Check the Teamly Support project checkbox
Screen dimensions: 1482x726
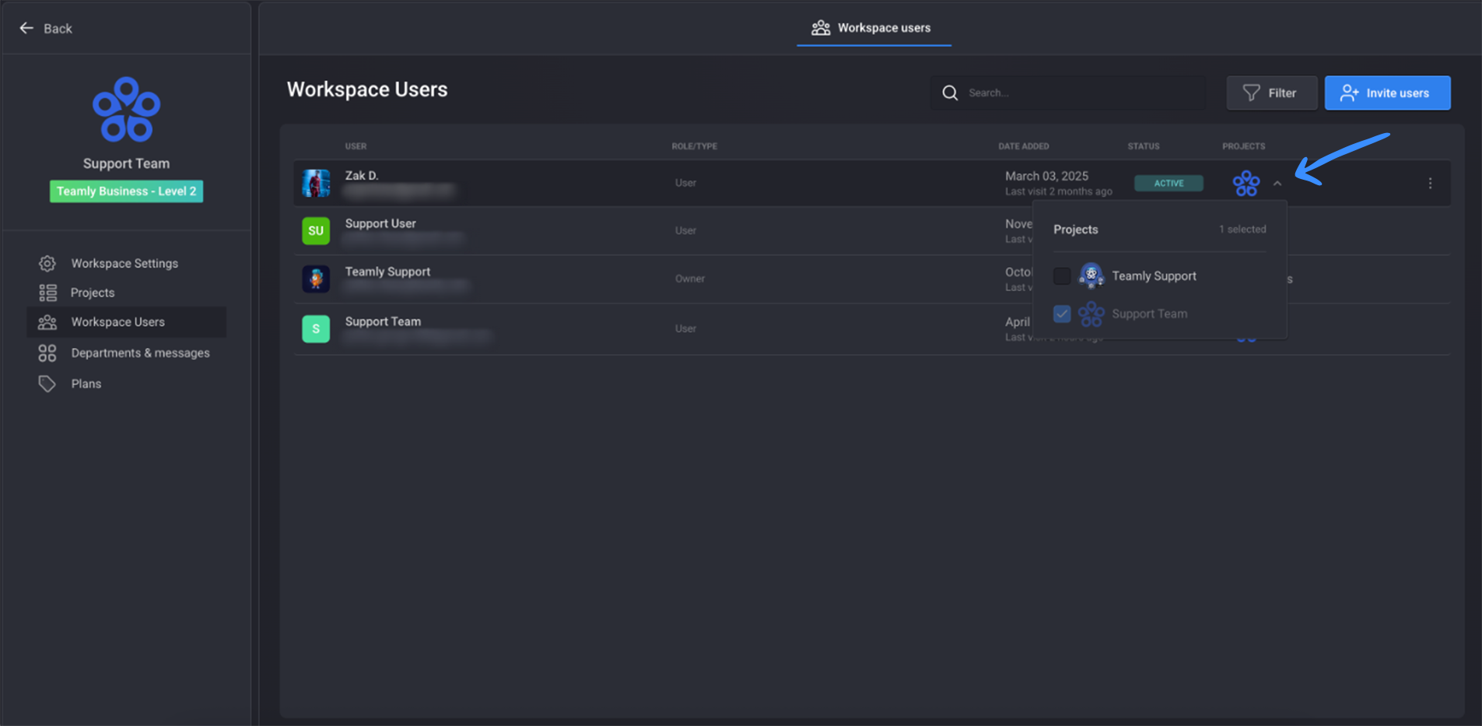(x=1062, y=275)
